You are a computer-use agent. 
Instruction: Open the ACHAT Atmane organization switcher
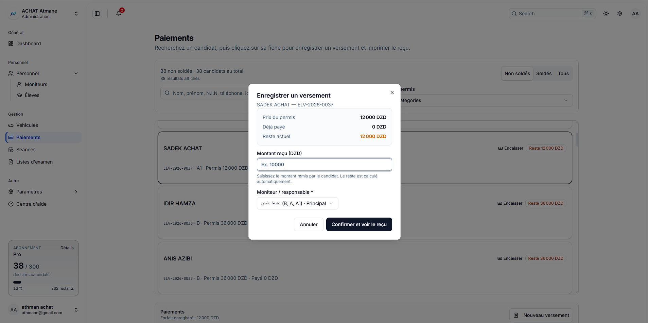(x=43, y=14)
